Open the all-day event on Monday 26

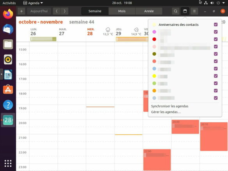(x=43, y=39)
